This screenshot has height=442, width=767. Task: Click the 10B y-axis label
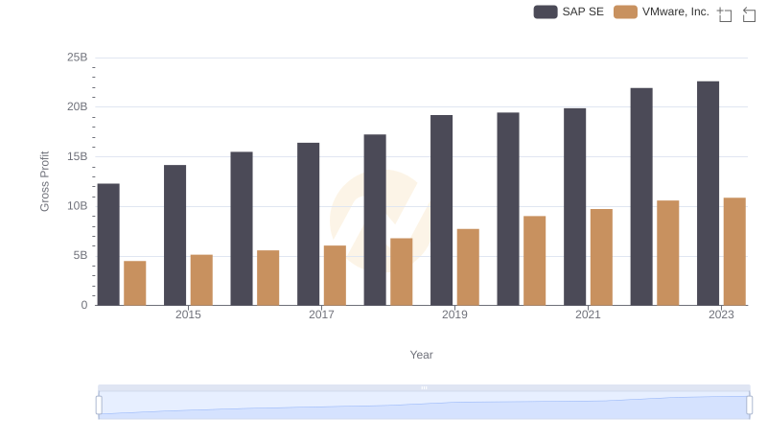point(78,206)
